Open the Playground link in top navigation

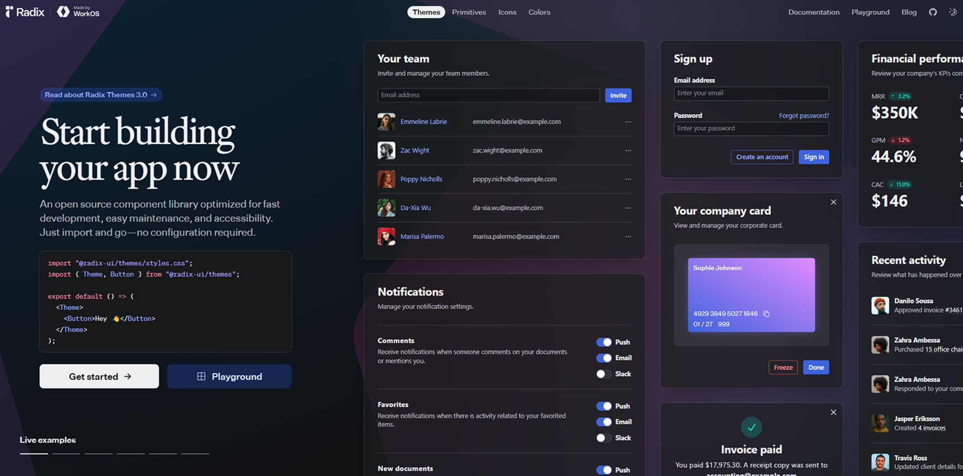pos(870,12)
